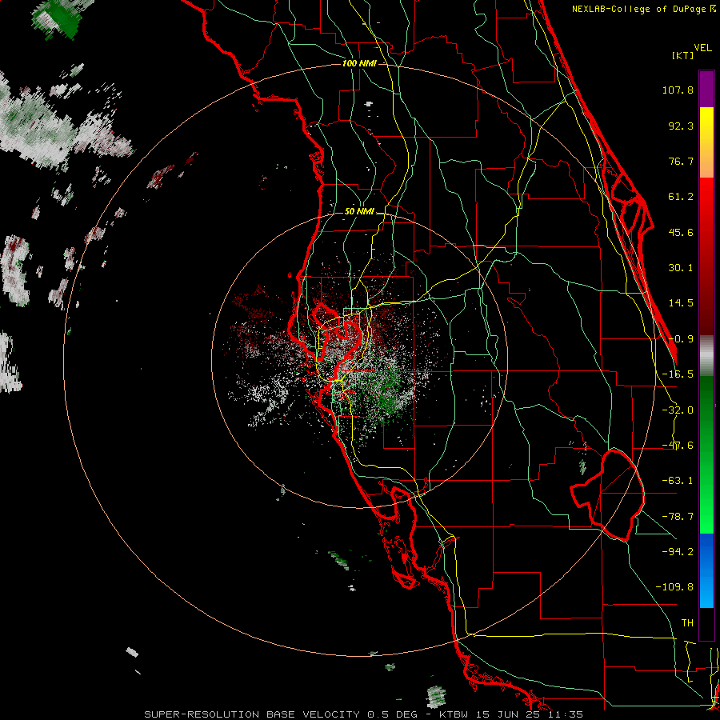Click the -32.0 velocity scale value
Image resolution: width=720 pixels, height=720 pixels.
[x=678, y=410]
